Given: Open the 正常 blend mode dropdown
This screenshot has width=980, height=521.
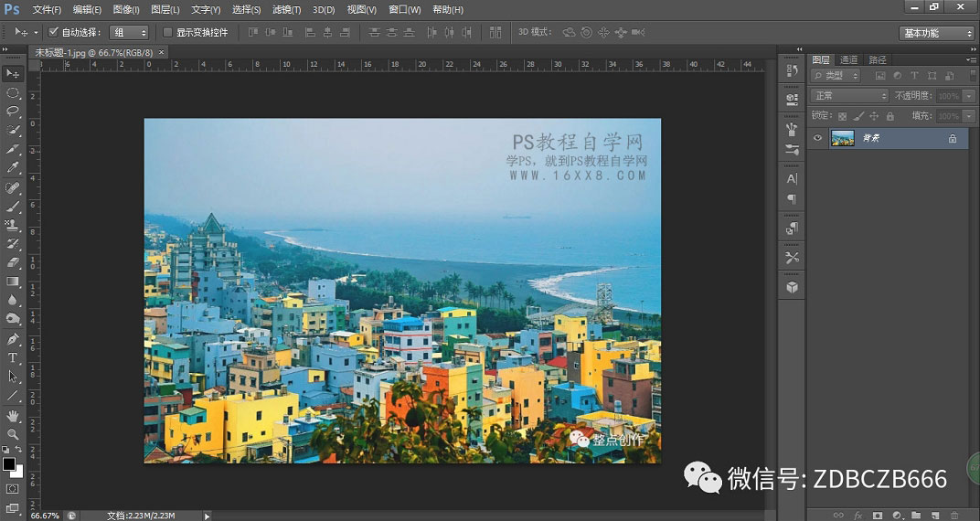Looking at the screenshot, I should coord(849,96).
